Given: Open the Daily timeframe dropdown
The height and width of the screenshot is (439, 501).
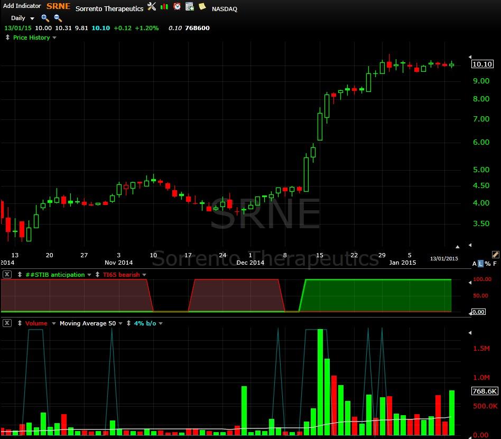Looking at the screenshot, I should tap(22, 18).
